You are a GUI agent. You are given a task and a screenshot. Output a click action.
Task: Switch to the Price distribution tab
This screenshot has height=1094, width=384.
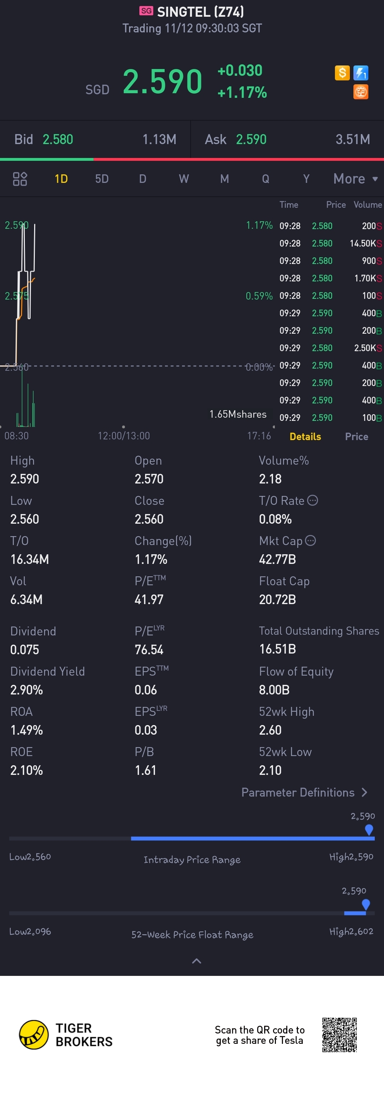coord(356,437)
